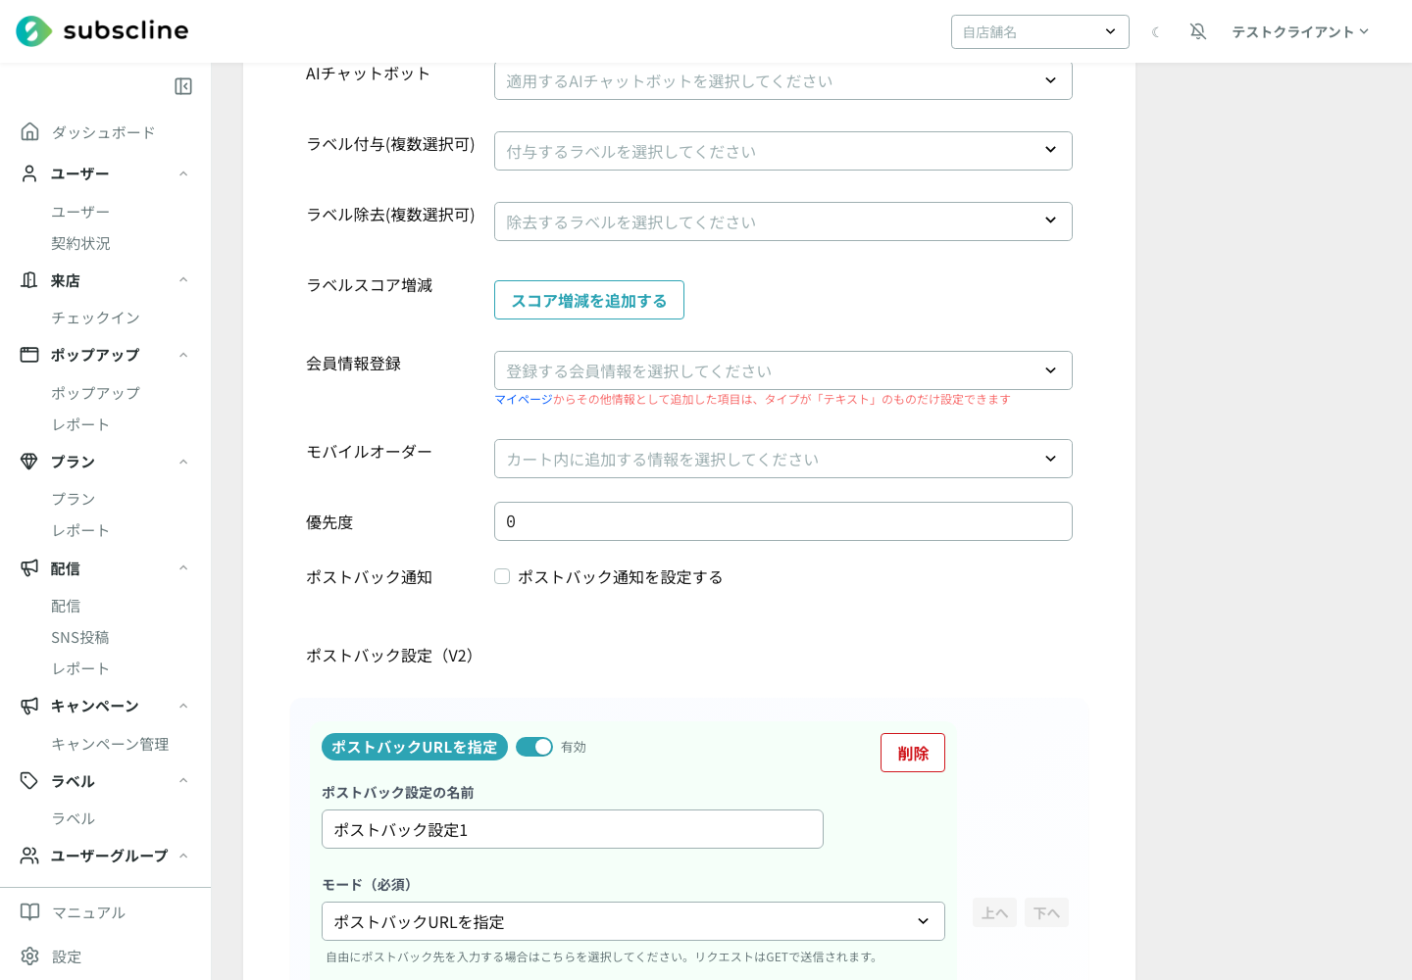
Task: Open notifications bell icon
Action: (1198, 31)
